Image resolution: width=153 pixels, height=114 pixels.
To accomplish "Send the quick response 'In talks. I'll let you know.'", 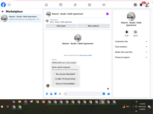I will pyautogui.click(x=65, y=79).
